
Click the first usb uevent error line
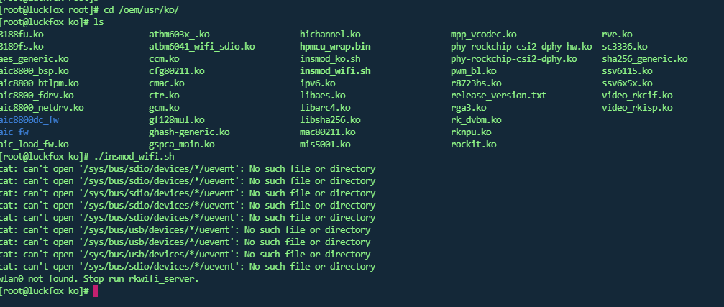pos(185,230)
